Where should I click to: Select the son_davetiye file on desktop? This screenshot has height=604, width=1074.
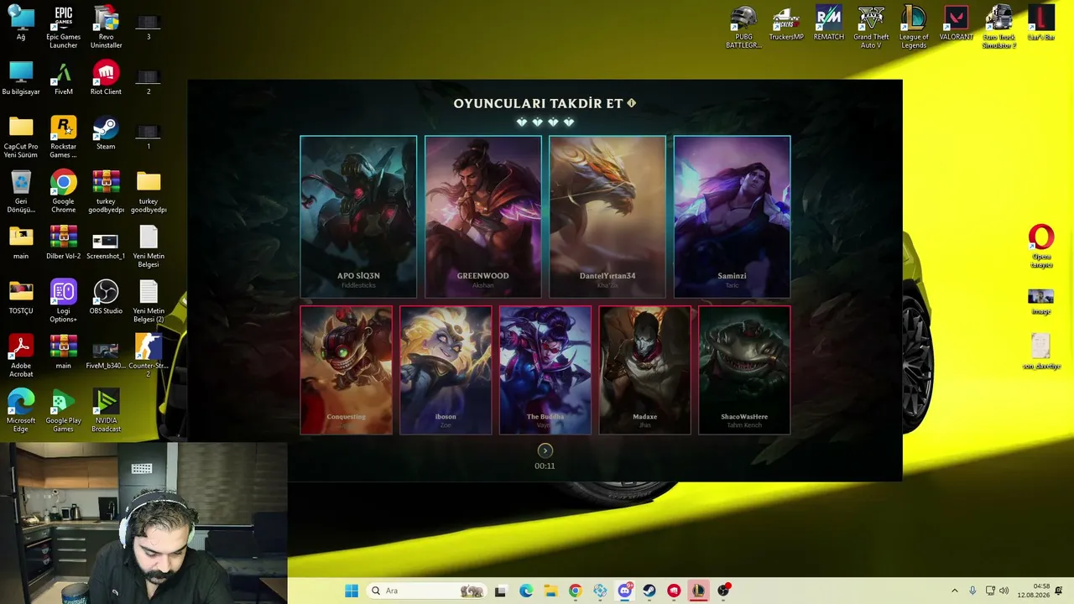(x=1041, y=351)
